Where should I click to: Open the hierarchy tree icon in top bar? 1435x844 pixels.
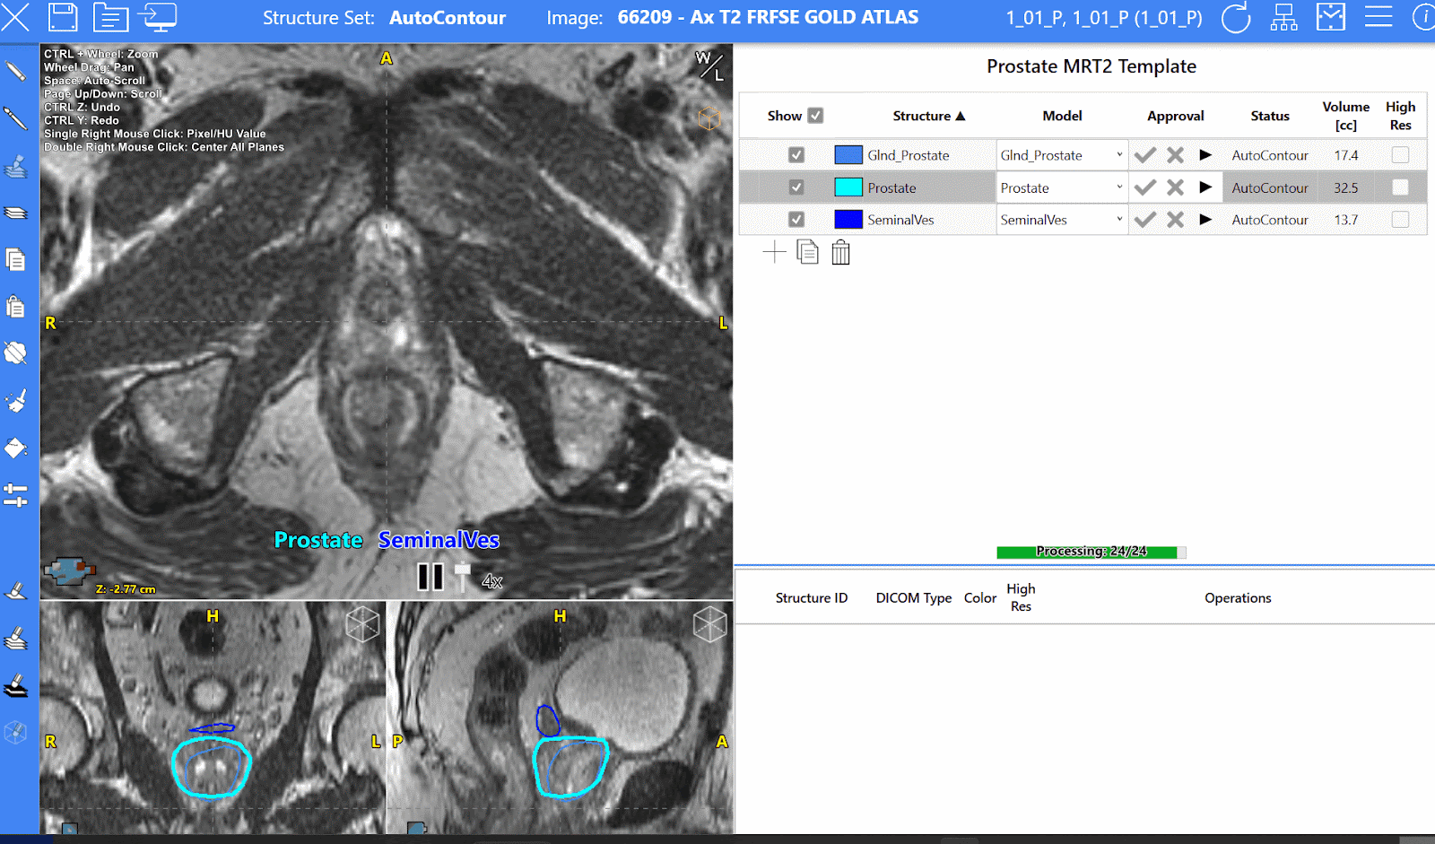tap(1283, 17)
